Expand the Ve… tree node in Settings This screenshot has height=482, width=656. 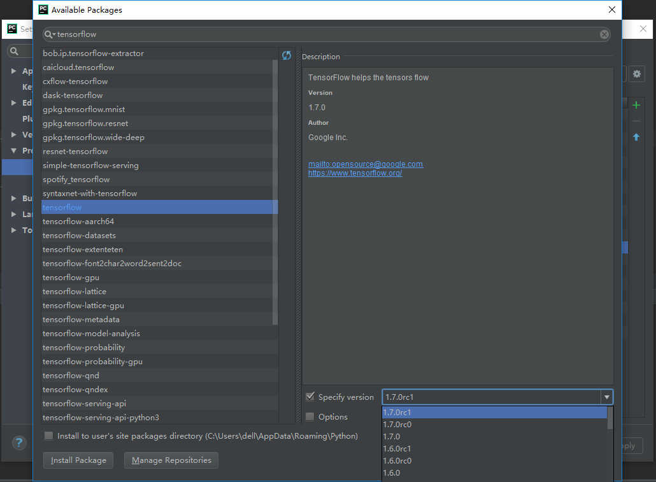(x=14, y=135)
